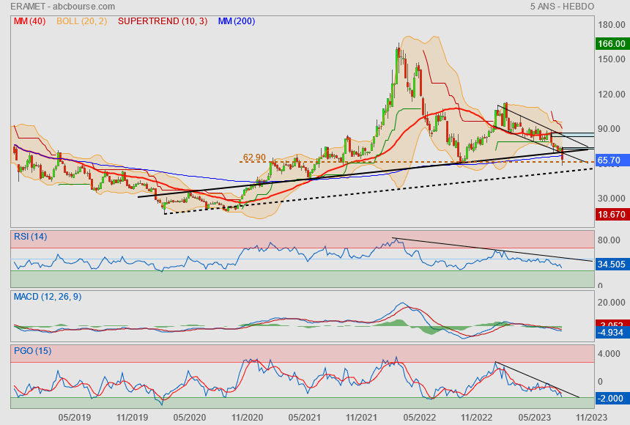Image resolution: width=630 pixels, height=425 pixels.
Task: Click the 180.00 price axis label
Action: 612,24
